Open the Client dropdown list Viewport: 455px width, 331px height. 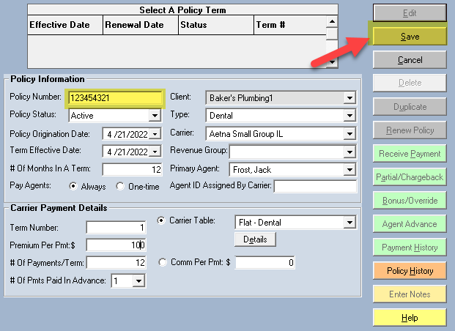(349, 98)
